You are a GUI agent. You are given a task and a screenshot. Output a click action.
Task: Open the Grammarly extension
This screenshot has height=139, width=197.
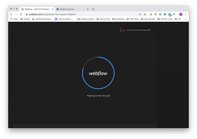click(x=160, y=15)
